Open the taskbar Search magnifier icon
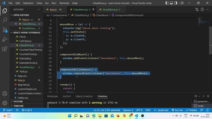The width and height of the screenshot is (212, 119). 76,116
